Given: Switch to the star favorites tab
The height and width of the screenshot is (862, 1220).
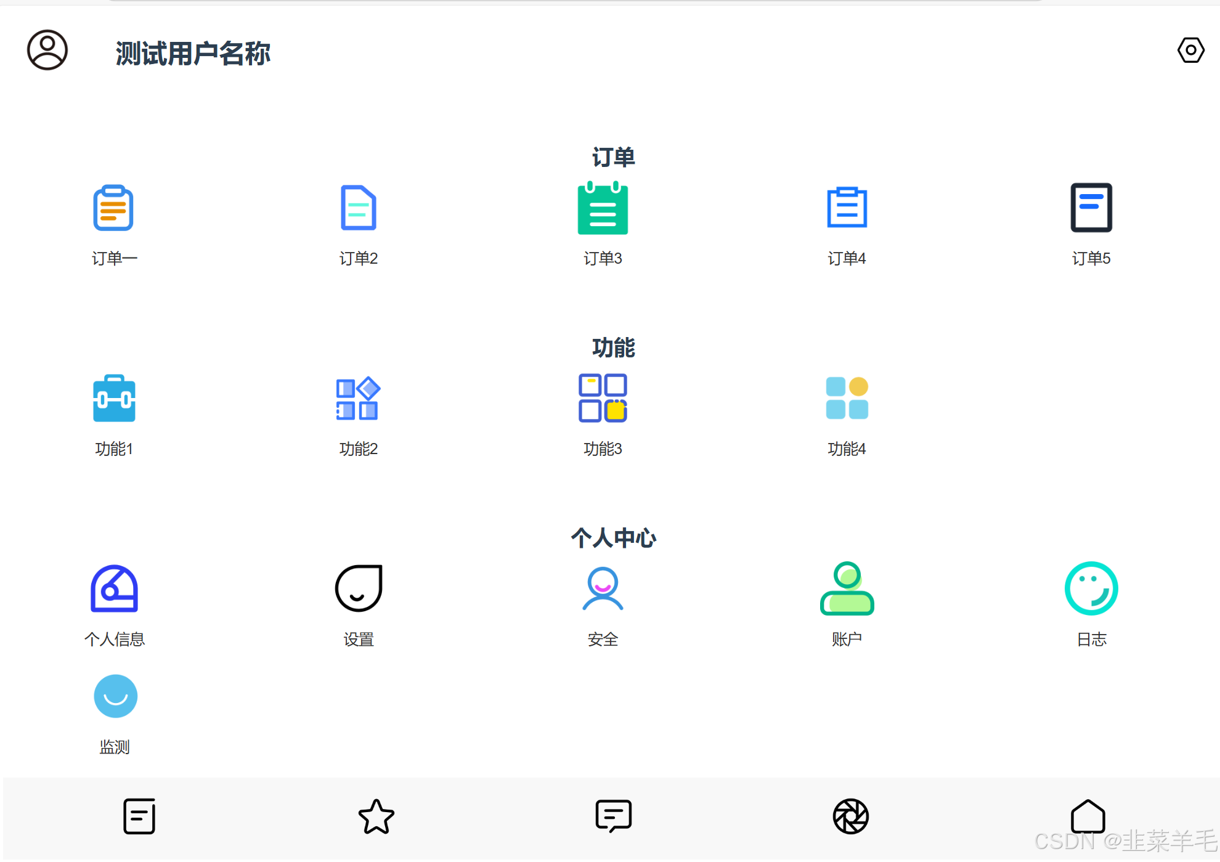Looking at the screenshot, I should pos(376,816).
